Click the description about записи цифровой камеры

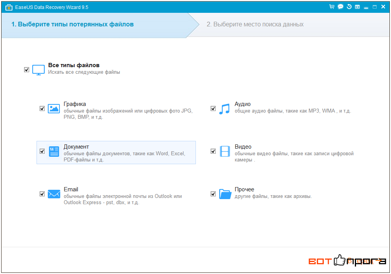coord(294,156)
